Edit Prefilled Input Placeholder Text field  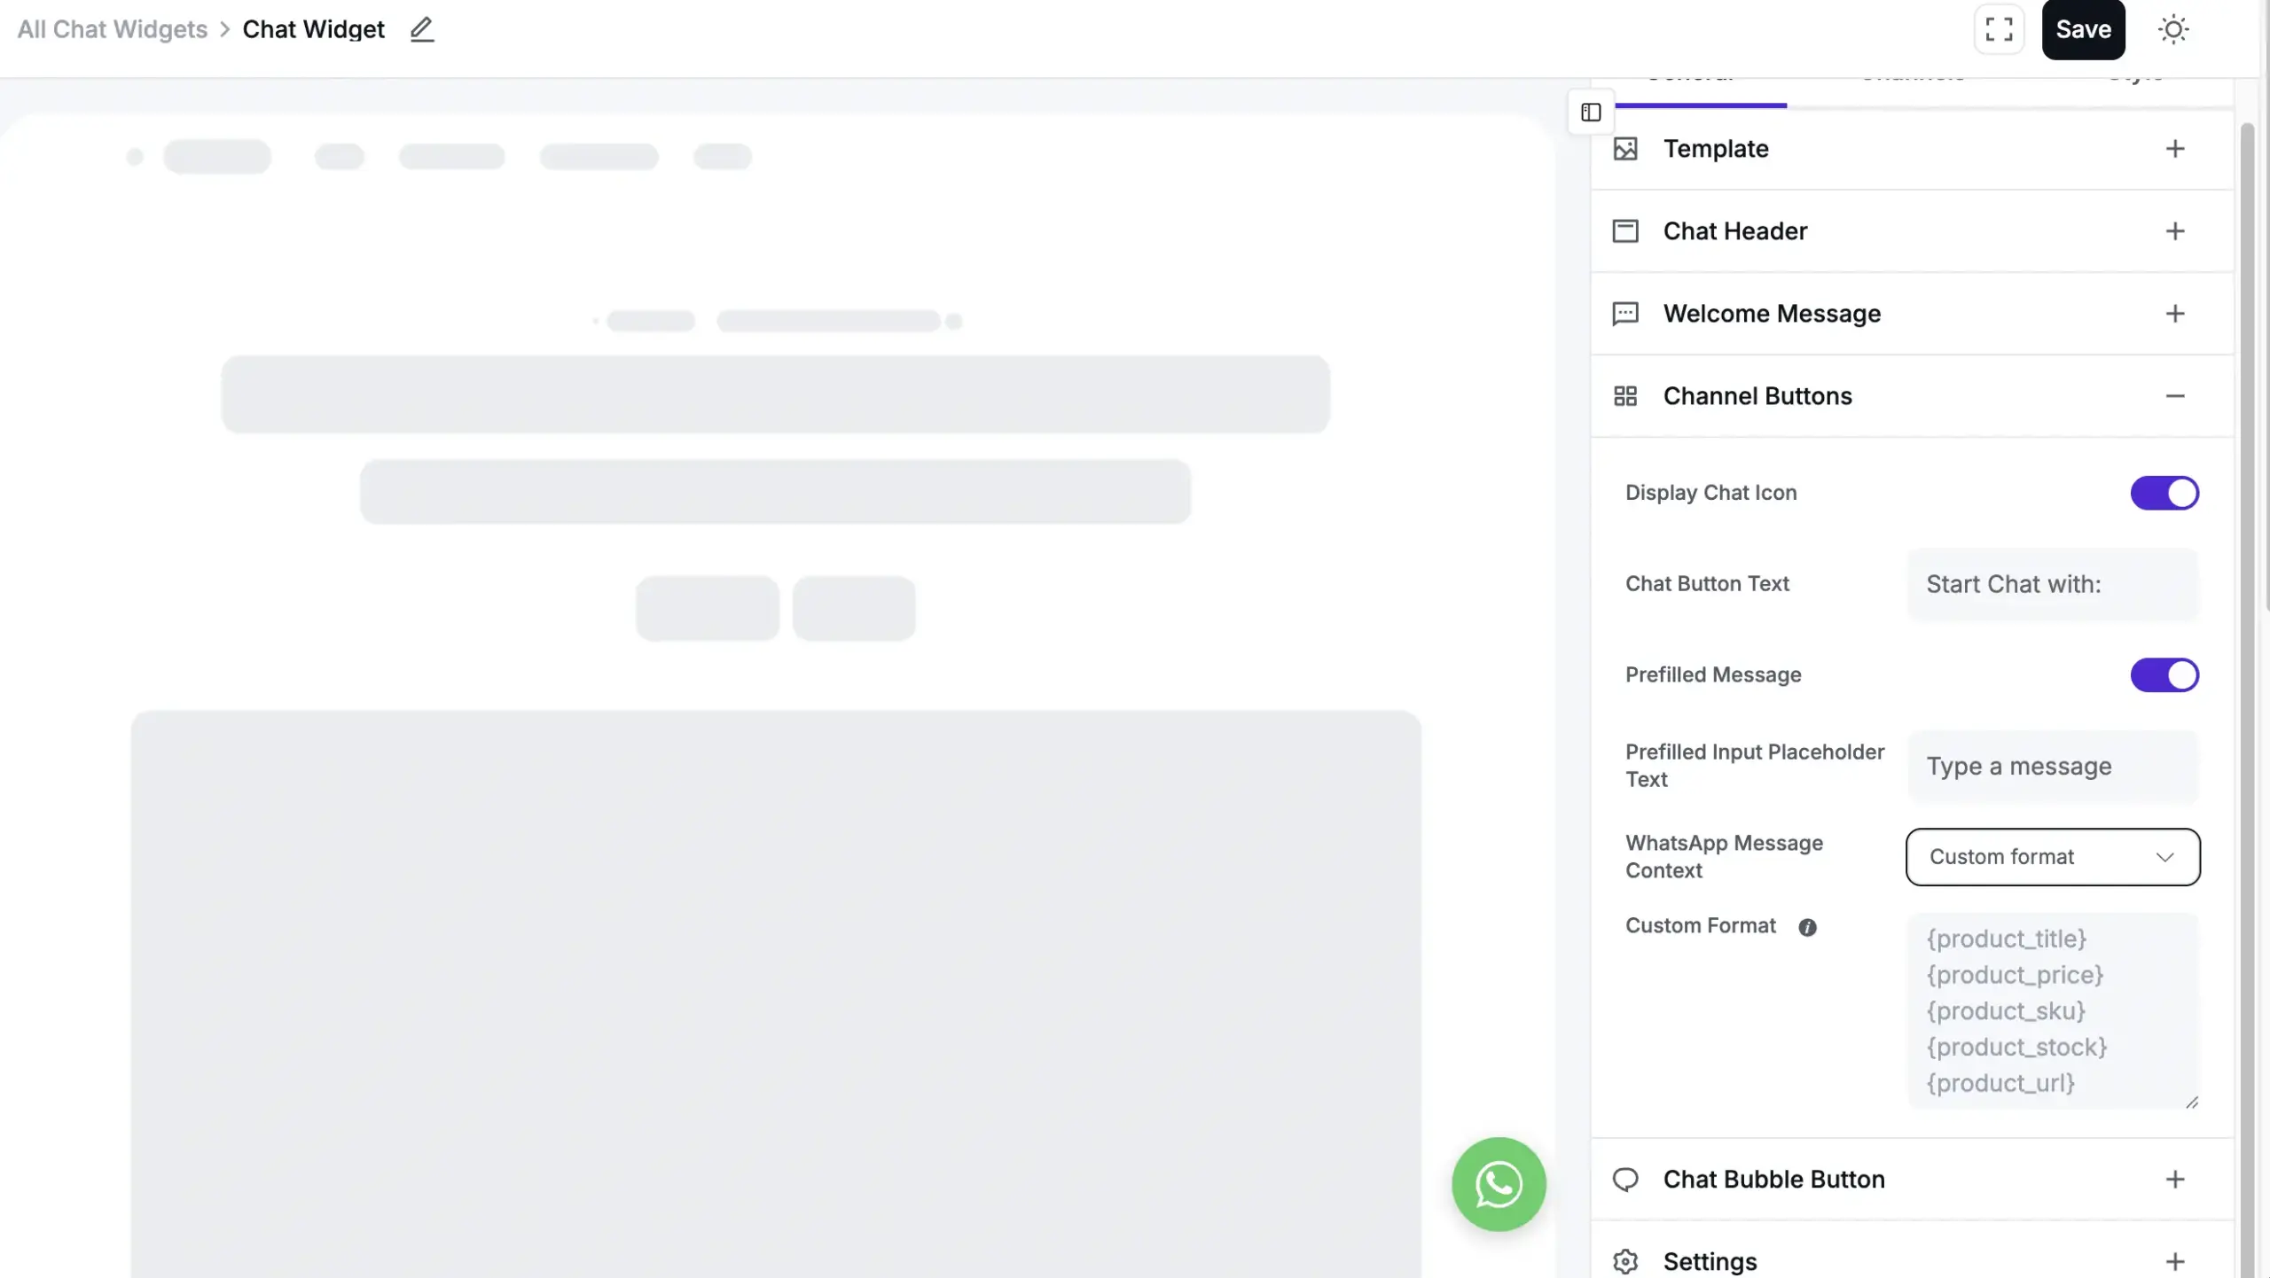tap(2053, 766)
